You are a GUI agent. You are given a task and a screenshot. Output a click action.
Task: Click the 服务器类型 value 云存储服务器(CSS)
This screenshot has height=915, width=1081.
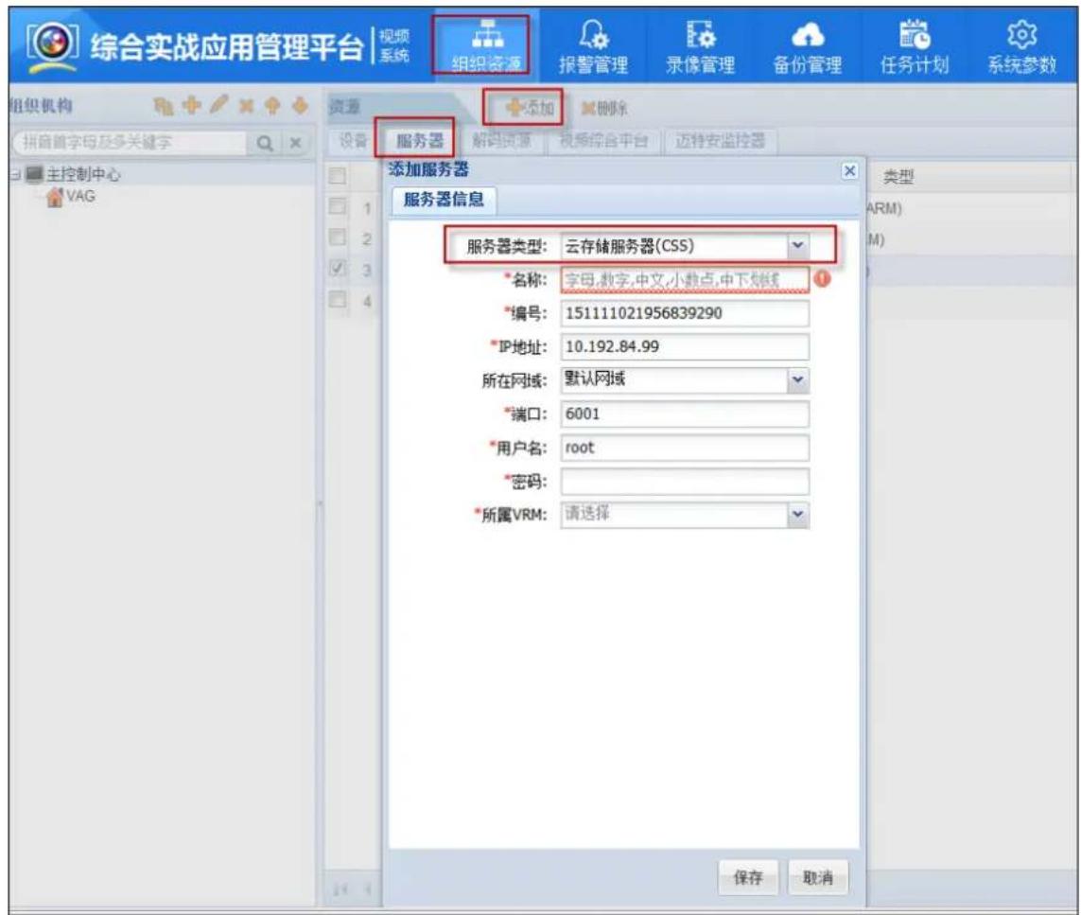click(630, 246)
